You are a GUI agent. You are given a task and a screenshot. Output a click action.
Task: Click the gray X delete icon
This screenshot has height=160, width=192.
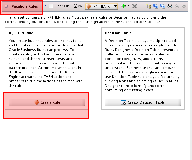click(x=134, y=6)
